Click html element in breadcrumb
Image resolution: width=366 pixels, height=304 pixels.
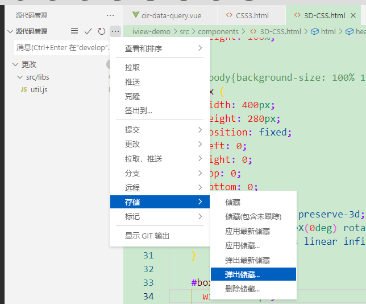pyautogui.click(x=328, y=31)
